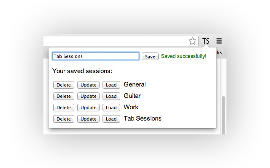
Task: Load the Tab Sessions session
Action: pos(111,119)
